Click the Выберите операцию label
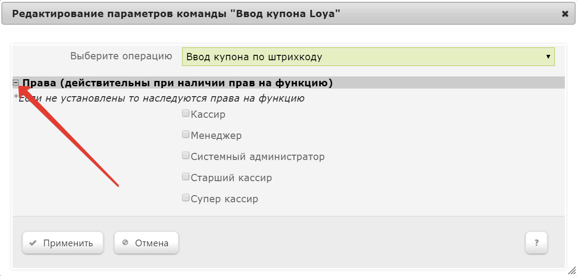Viewport: 577px width, 276px height. tap(121, 56)
